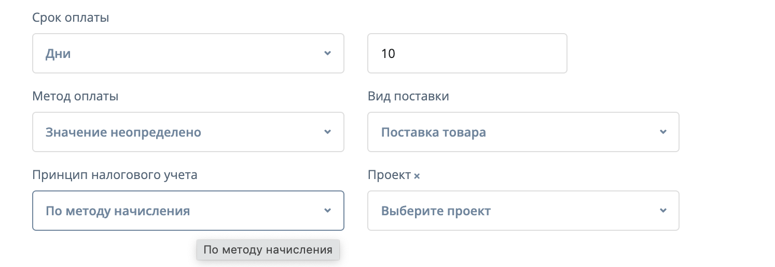Click the chevron arrow beside Поставка товара
Screen dimensions: 775x267
tap(662, 132)
